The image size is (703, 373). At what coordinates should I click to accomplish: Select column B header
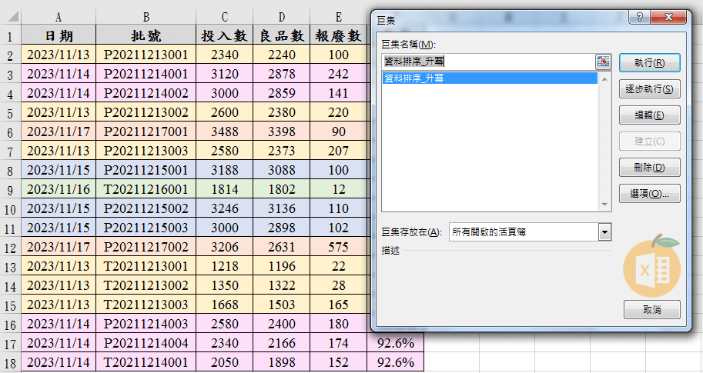pos(146,17)
